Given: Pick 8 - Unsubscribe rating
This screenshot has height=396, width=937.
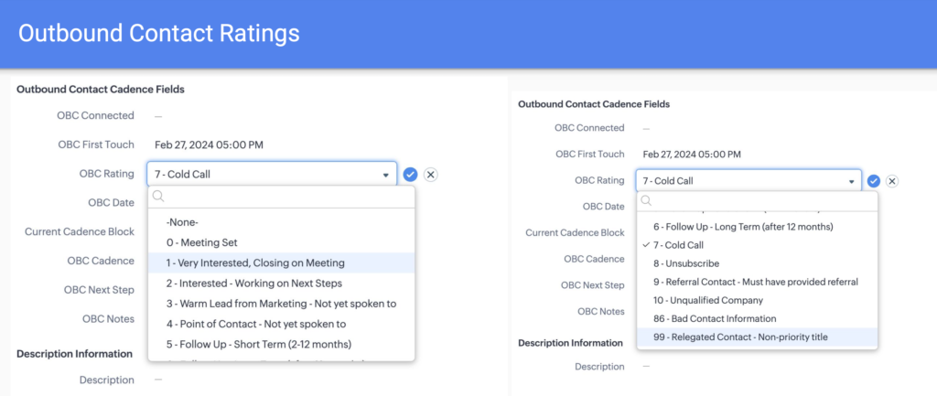Looking at the screenshot, I should click(685, 263).
